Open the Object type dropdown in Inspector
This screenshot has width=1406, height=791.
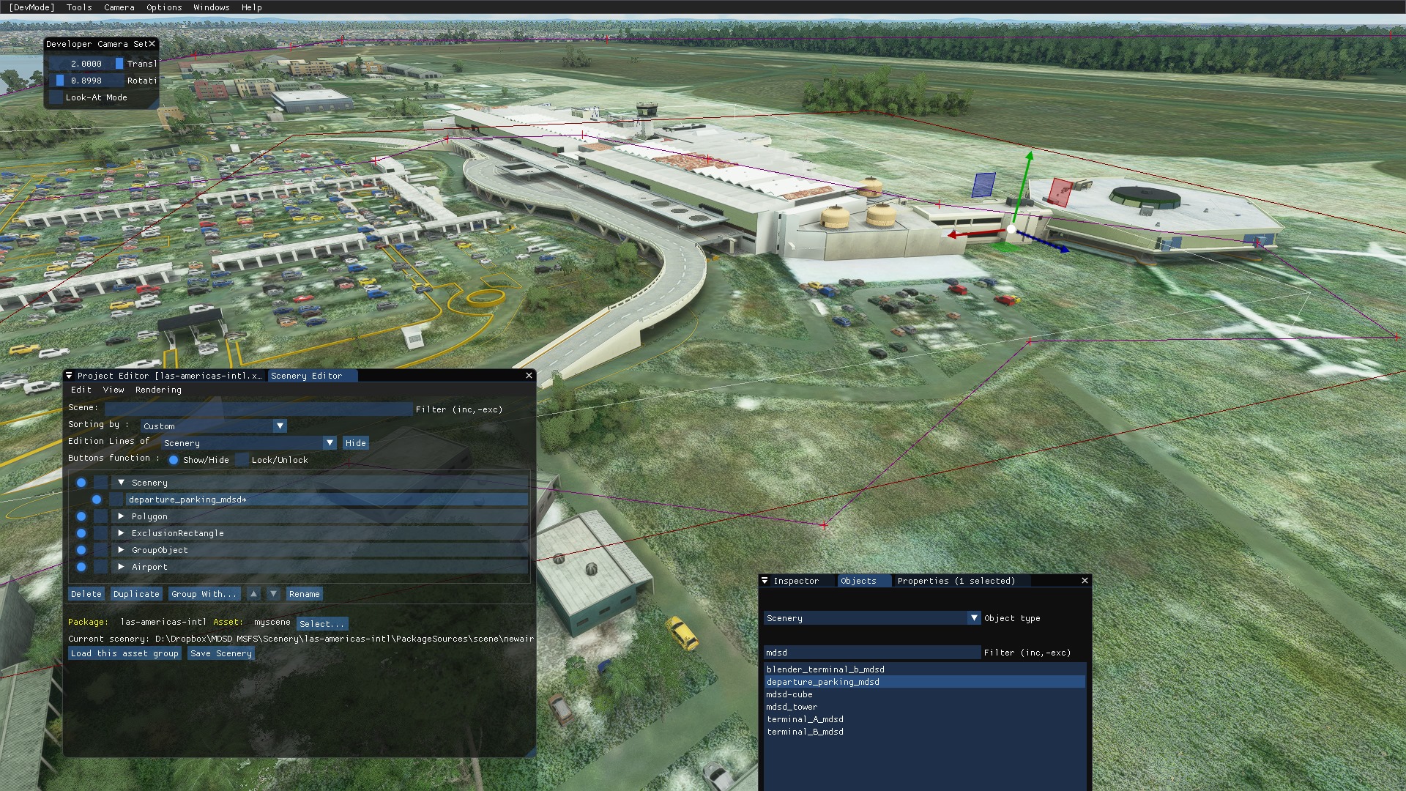coord(872,618)
